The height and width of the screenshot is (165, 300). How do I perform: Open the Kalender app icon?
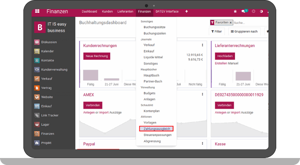pos(37,51)
